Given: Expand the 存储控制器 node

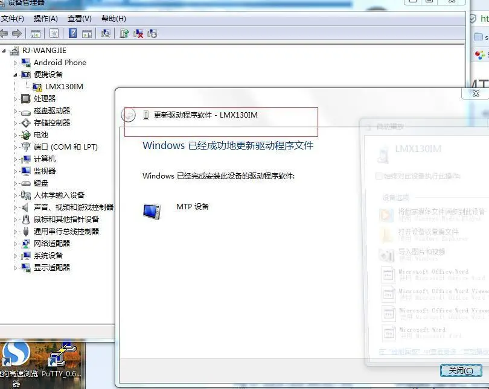Looking at the screenshot, I should coord(15,123).
